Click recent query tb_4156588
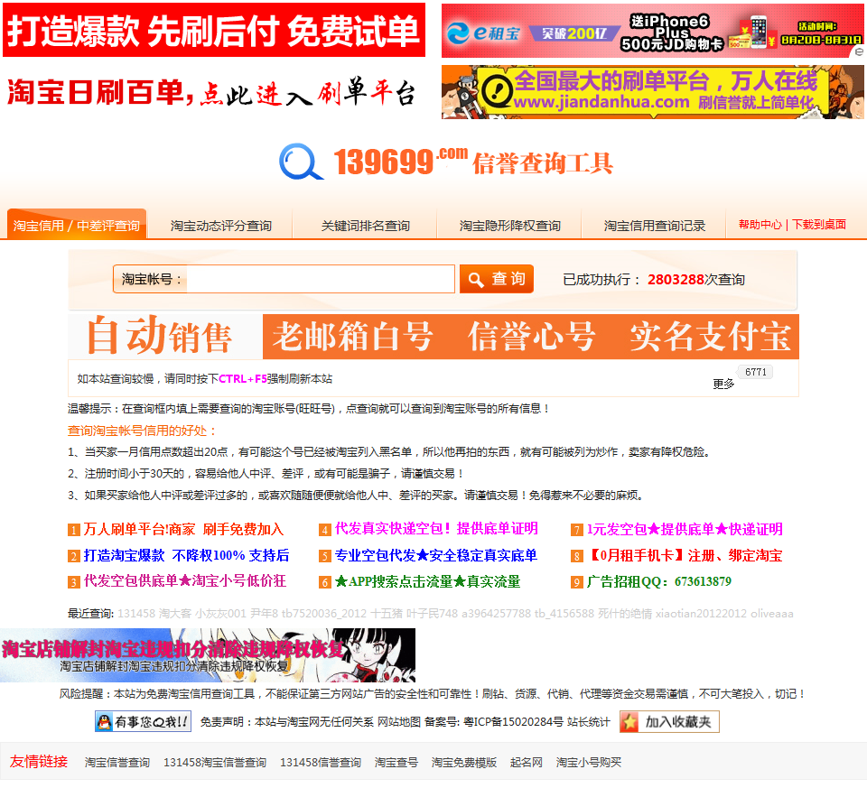Screen dimensions: 867x788 pyautogui.click(x=564, y=614)
